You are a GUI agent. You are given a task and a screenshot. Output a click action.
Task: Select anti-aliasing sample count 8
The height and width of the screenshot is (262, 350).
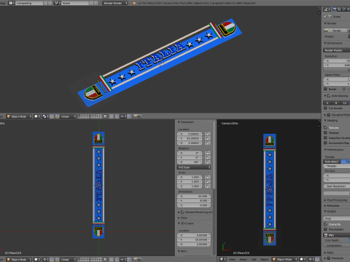[336, 103]
